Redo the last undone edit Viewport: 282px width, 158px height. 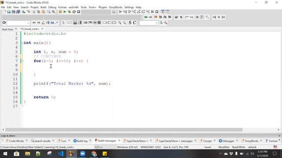pyautogui.click(x=28, y=12)
